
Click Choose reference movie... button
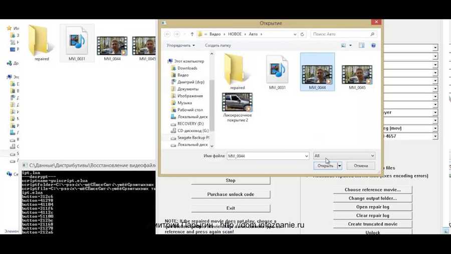[373, 190]
